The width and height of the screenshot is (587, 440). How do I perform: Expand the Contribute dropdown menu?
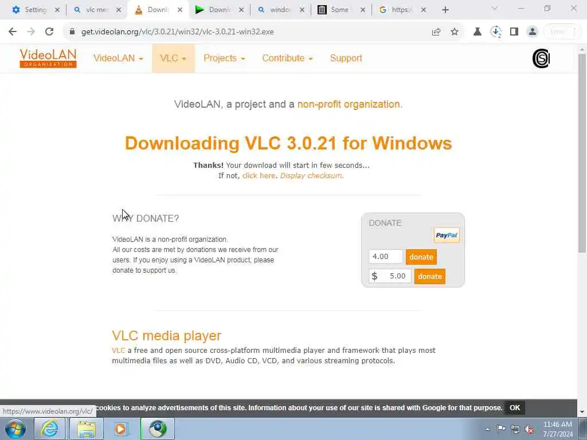click(287, 58)
